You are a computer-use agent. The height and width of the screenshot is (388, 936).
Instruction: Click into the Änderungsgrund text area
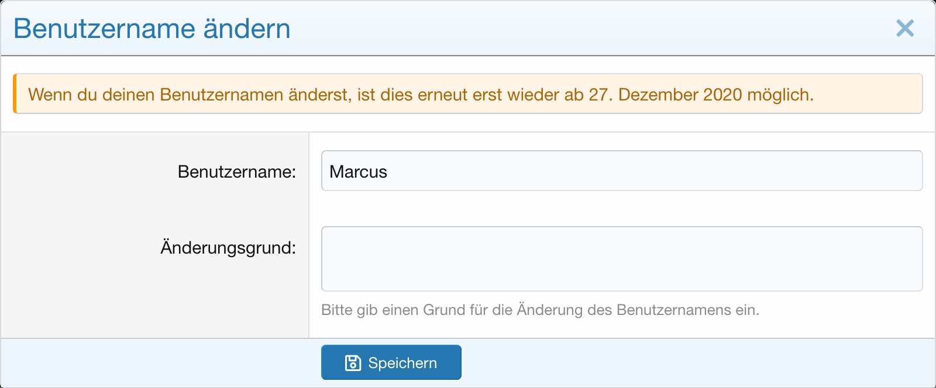click(621, 259)
